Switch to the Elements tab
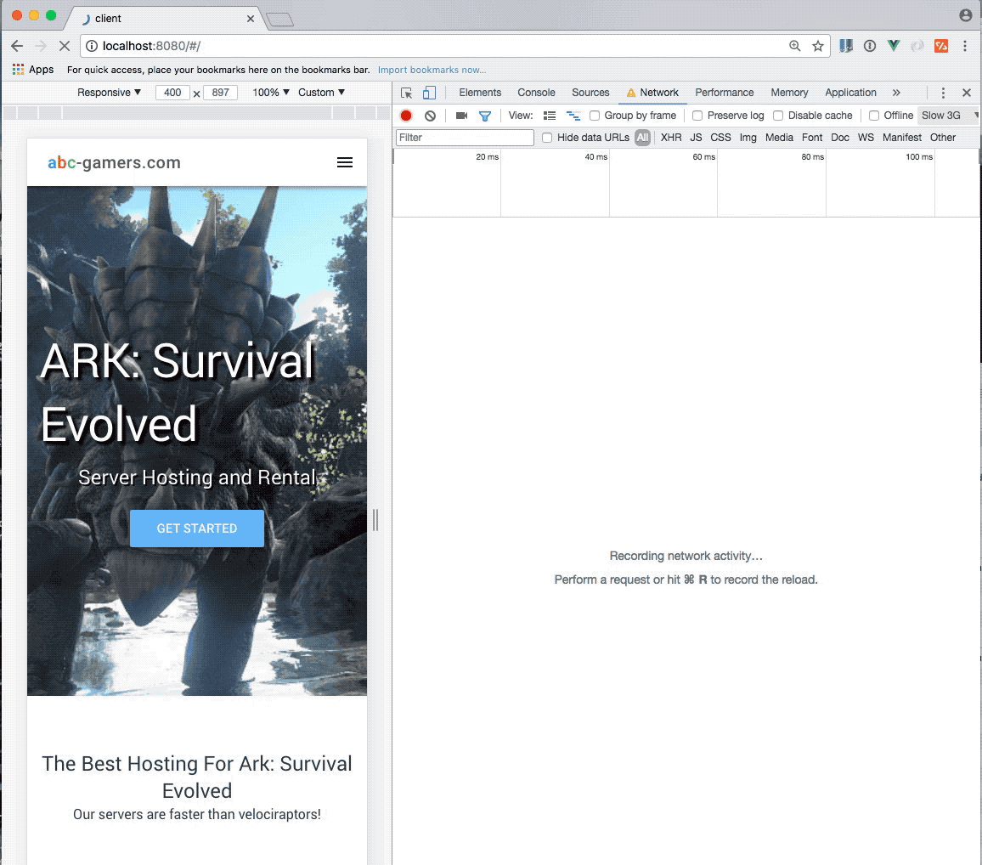 pos(480,93)
